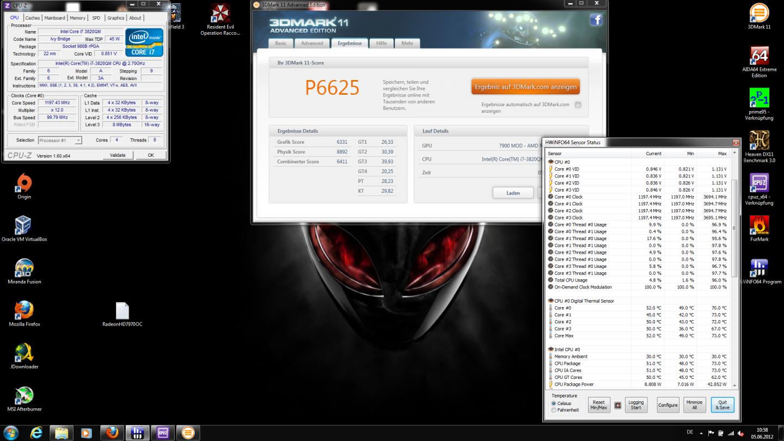The image size is (784, 441).
Task: Click the Facebook icon in 3DMark 11
Action: coord(596,20)
